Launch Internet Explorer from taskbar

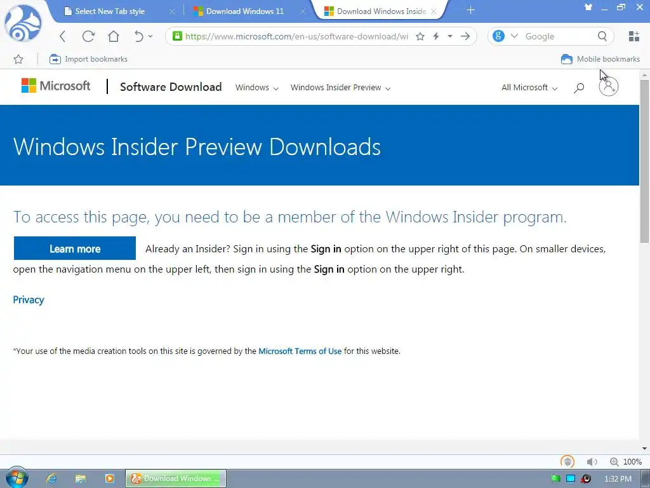[x=51, y=478]
